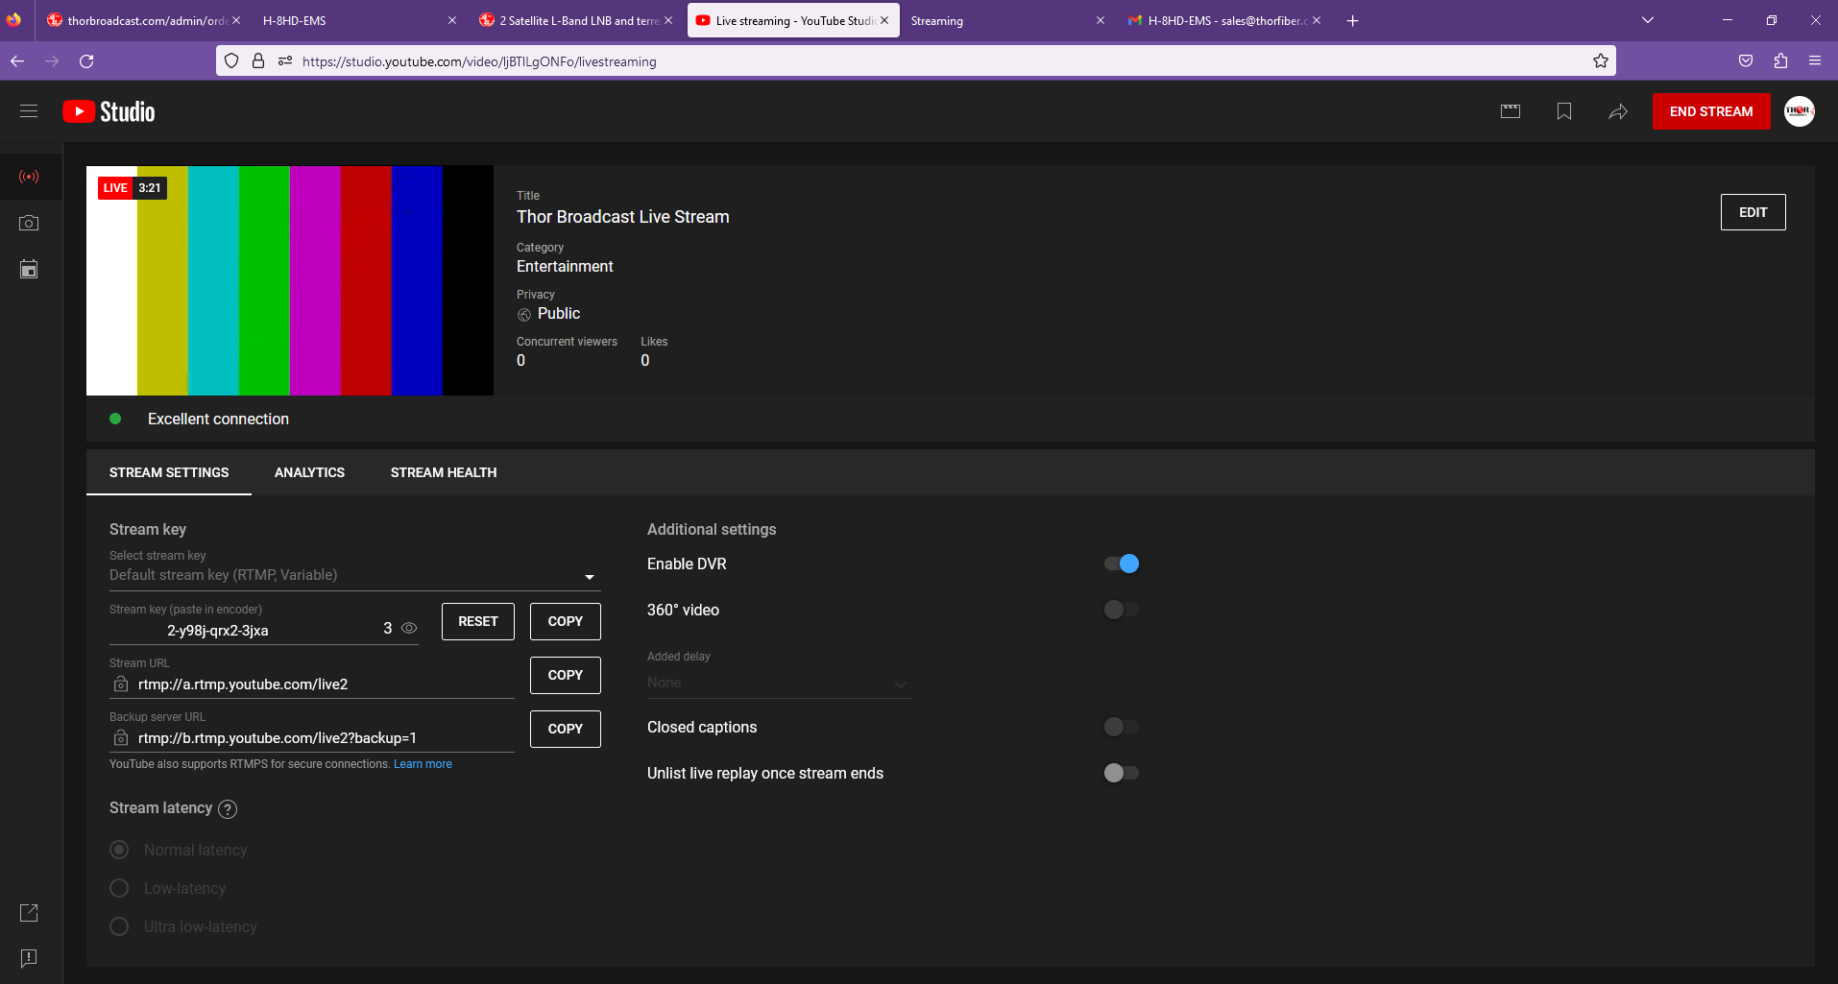
Task: Enable the Closed captions toggle
Action: [x=1121, y=727]
